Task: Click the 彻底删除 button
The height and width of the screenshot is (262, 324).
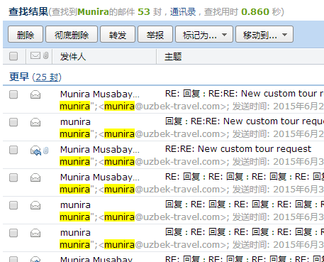Action: point(72,35)
